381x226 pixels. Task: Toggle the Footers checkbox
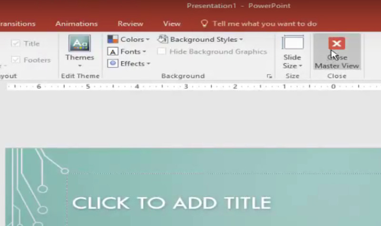16,60
